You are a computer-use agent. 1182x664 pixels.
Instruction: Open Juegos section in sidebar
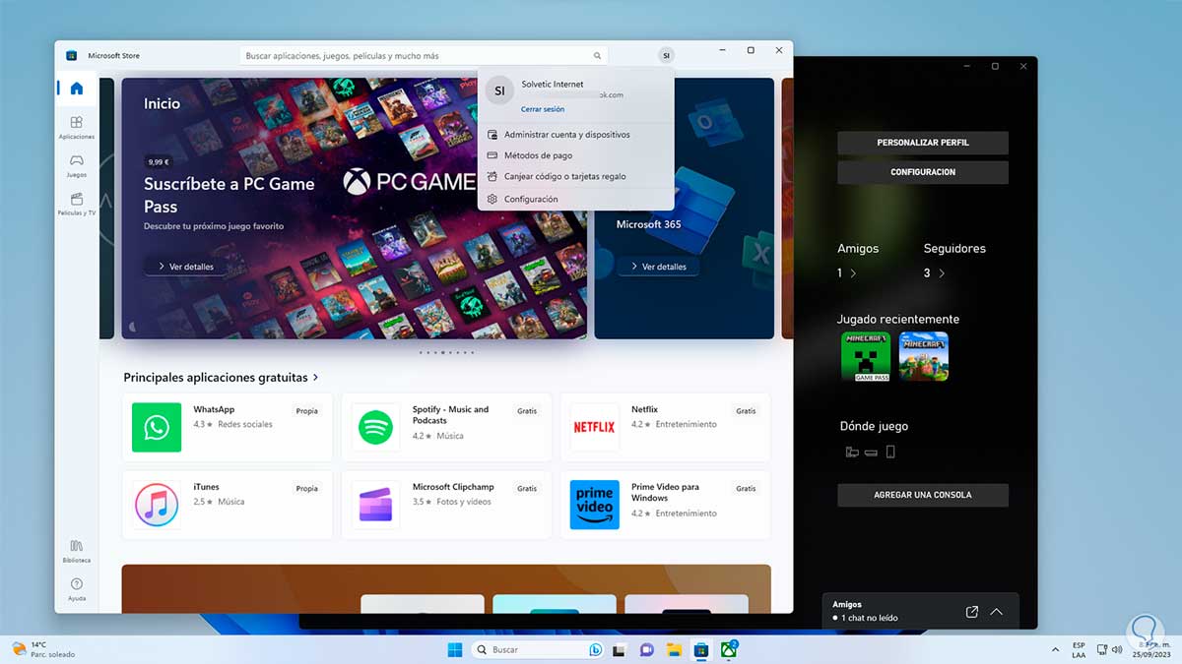[77, 165]
